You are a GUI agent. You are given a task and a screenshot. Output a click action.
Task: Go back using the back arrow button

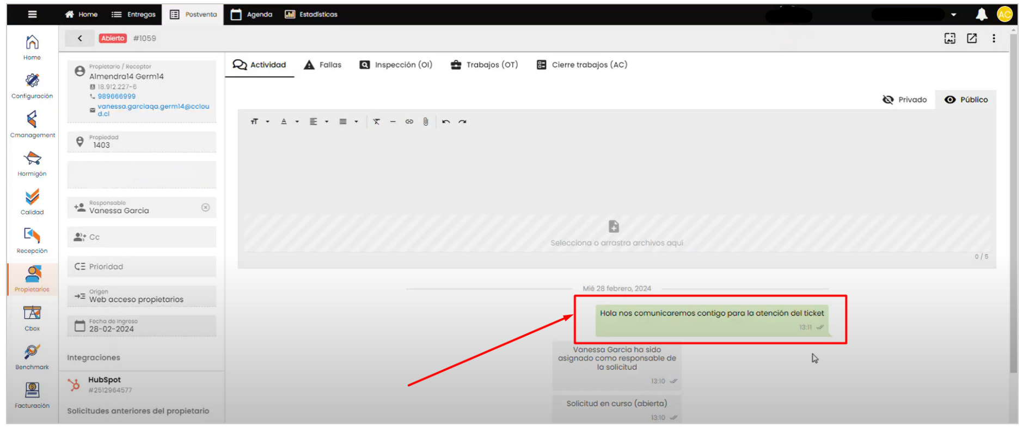(80, 39)
